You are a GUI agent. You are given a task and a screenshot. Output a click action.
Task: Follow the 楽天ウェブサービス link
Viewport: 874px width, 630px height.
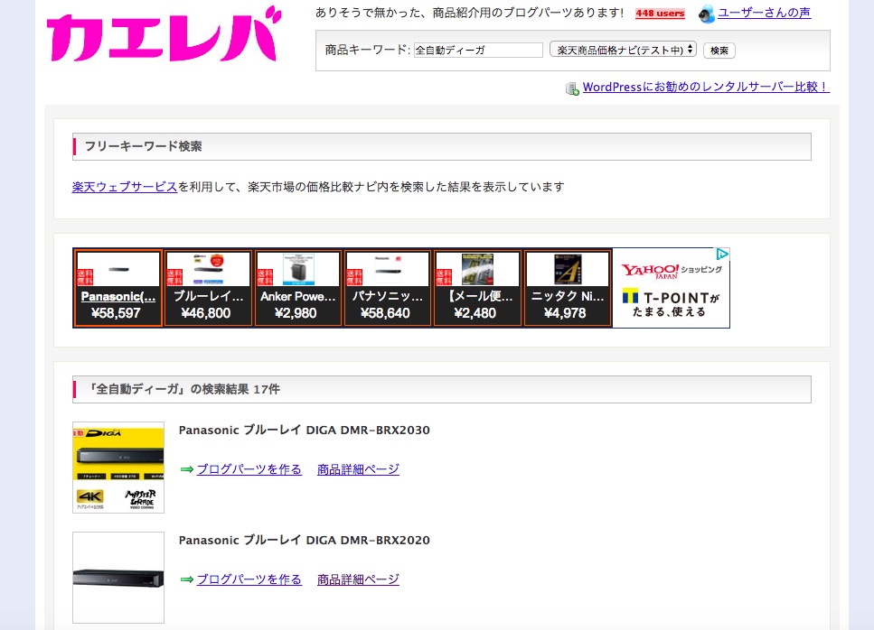[125, 187]
